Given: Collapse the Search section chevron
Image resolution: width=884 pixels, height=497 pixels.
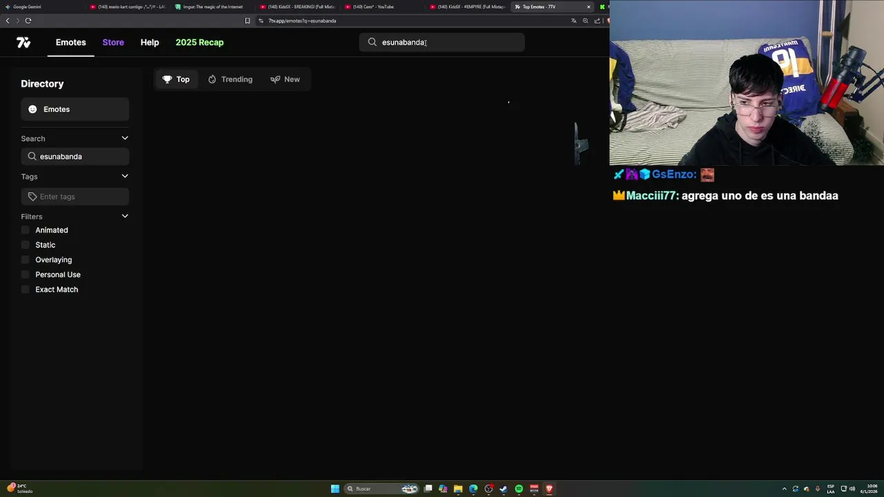Looking at the screenshot, I should click(125, 138).
